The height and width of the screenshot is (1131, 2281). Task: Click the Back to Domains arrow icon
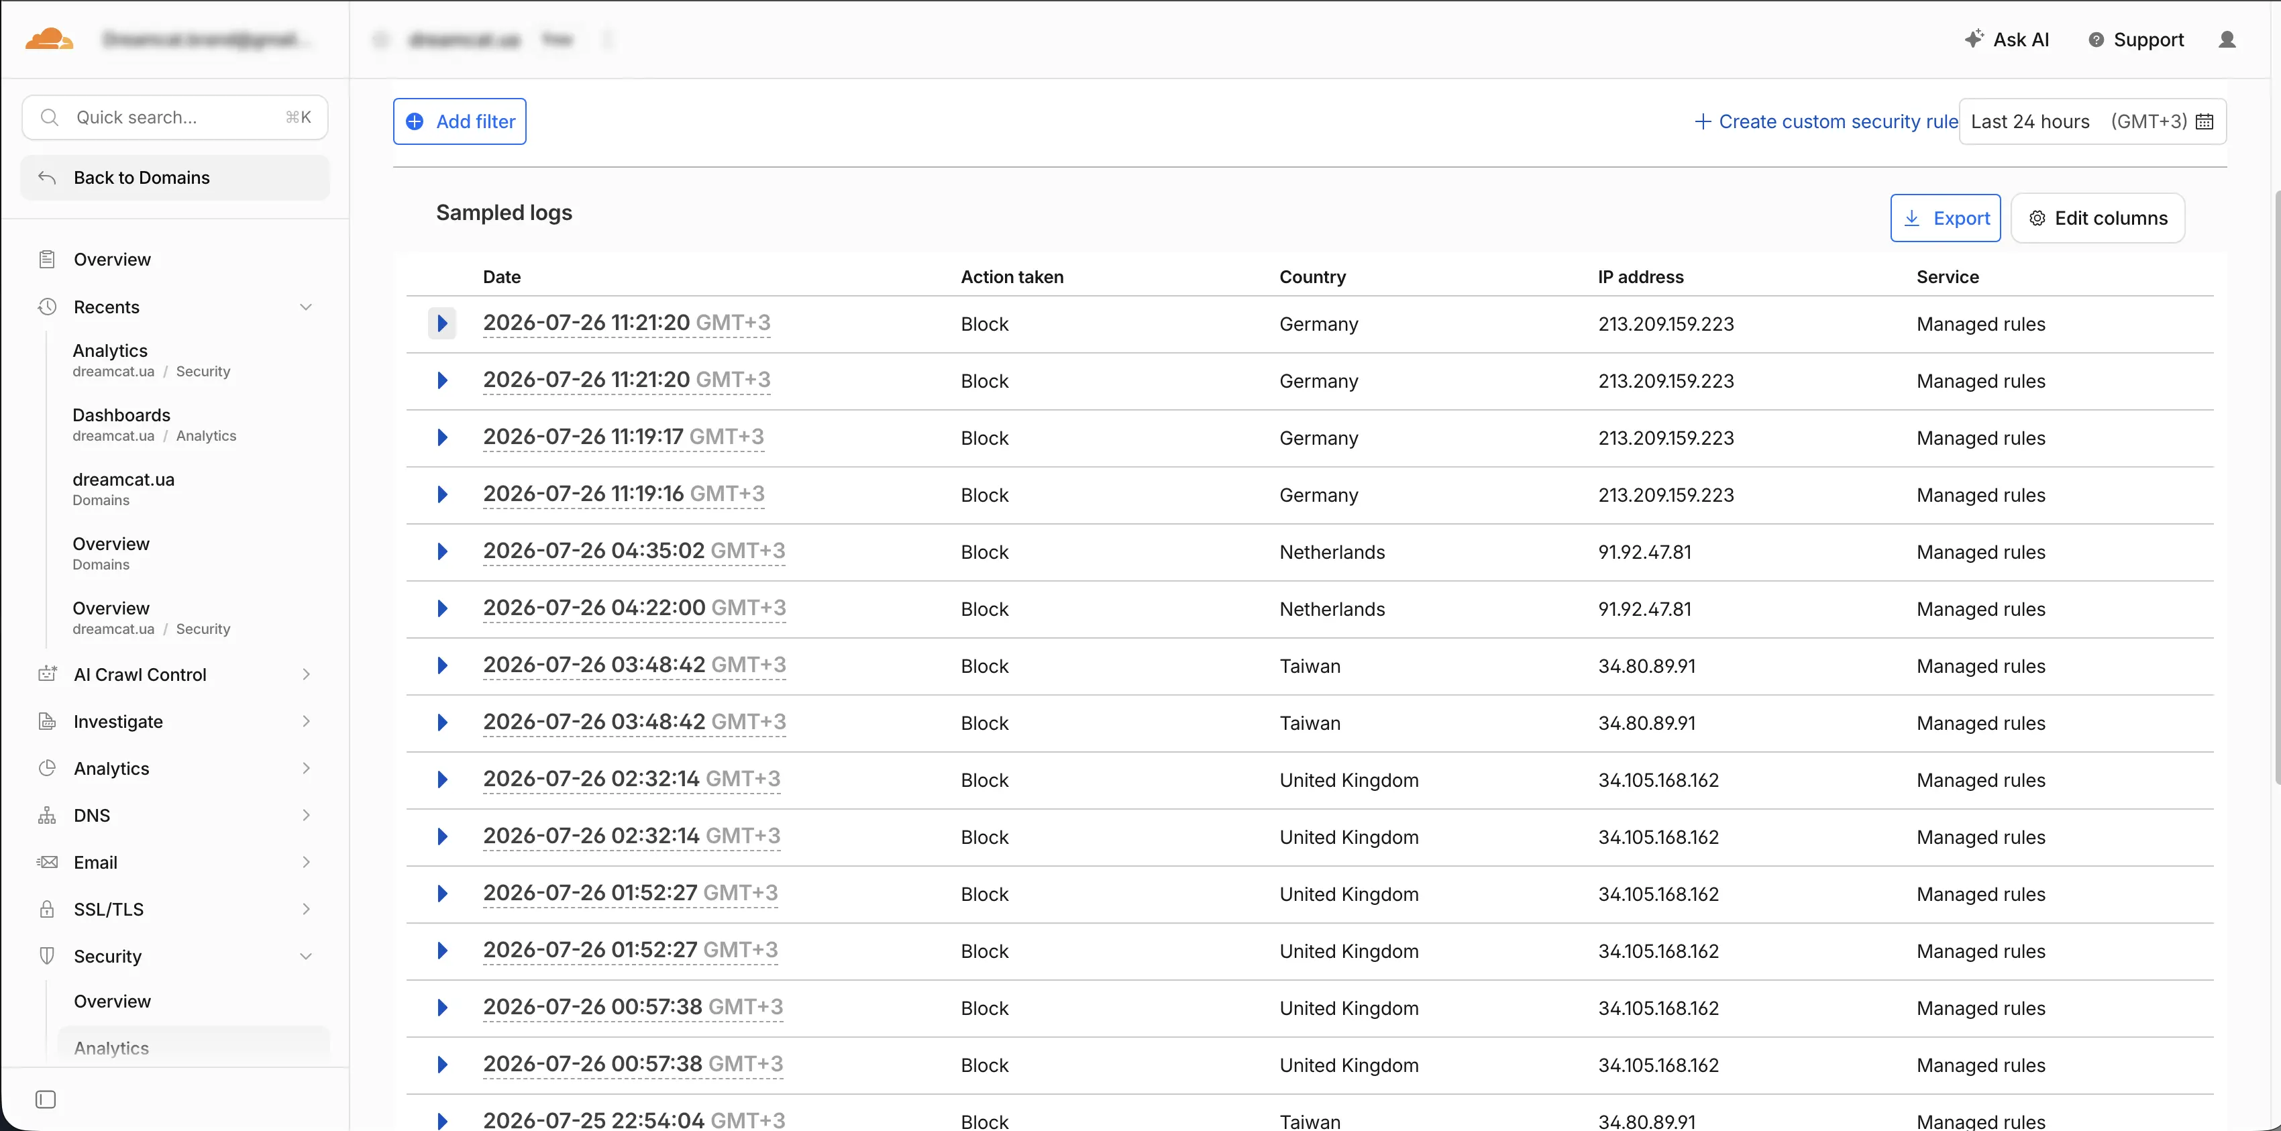pyautogui.click(x=47, y=177)
